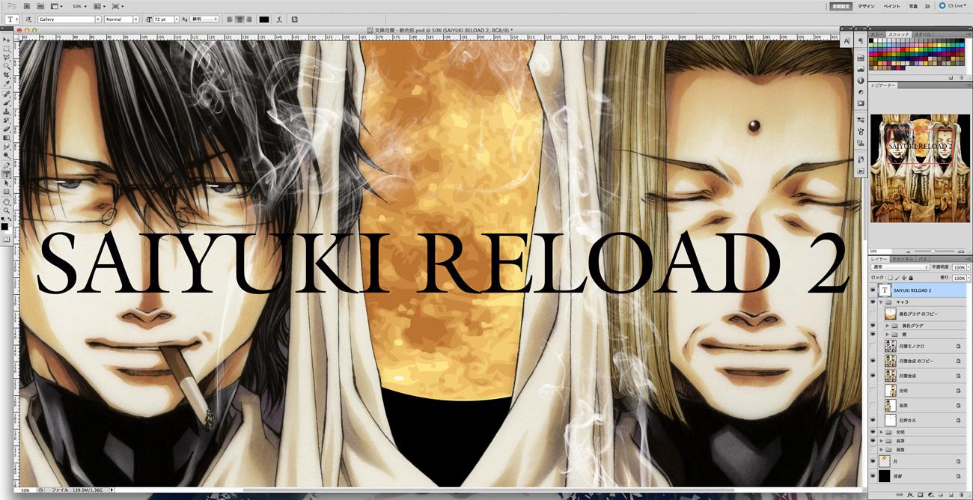Open the anti-aliasing method dropdown
Screen dimensions: 973x500
click(204, 19)
